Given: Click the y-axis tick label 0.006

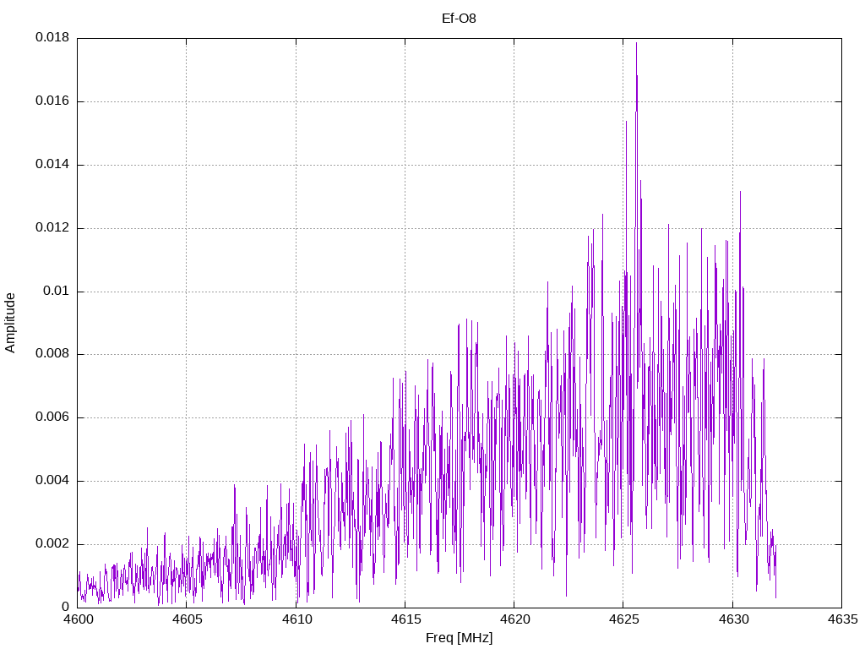Looking at the screenshot, I should [52, 417].
